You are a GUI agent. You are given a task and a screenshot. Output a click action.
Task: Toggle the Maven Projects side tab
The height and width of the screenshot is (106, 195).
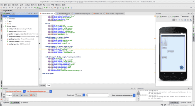click(194, 19)
